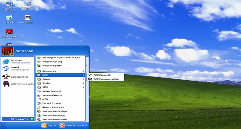This screenshot has height=129, width=241.
Task: Click the Windows Messenger label
Action: click(54, 115)
